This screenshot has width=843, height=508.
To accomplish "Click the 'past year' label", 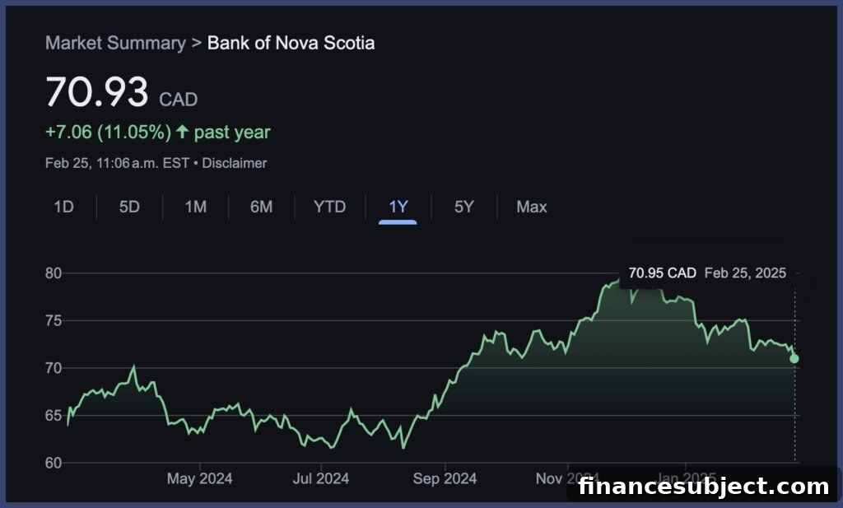I will coord(232,133).
